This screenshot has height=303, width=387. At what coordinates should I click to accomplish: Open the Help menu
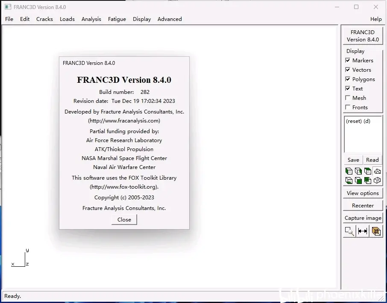coord(376,19)
